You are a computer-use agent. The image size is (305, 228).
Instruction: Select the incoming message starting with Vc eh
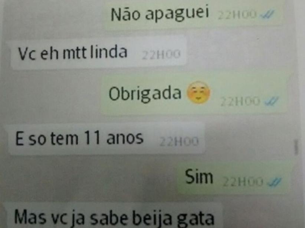coord(98,52)
